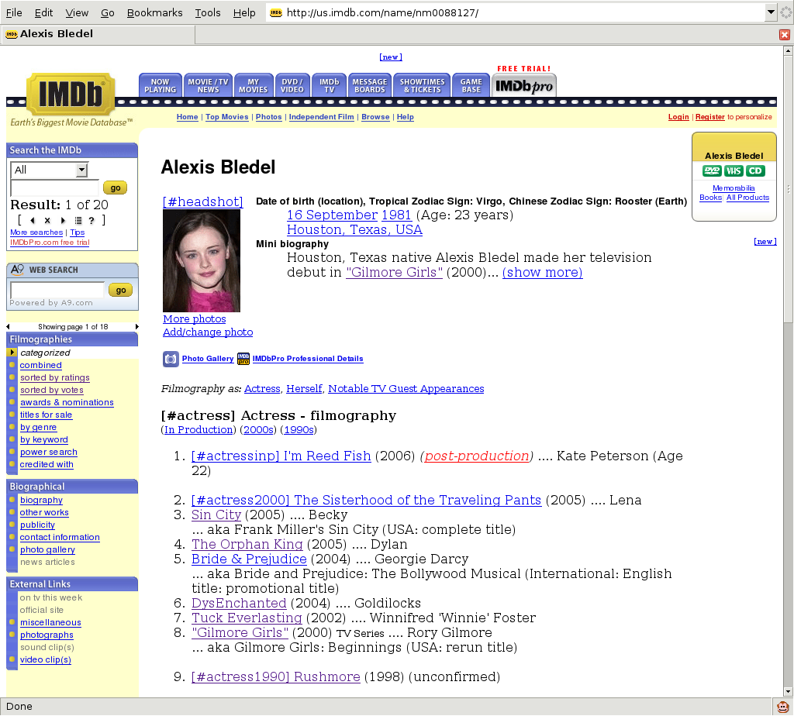Open the address bar history dropdown arrow
The height and width of the screenshot is (716, 794).
(x=772, y=12)
